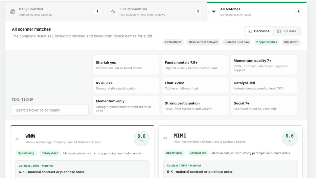Click the Full data table icon

pyautogui.click(x=279, y=31)
